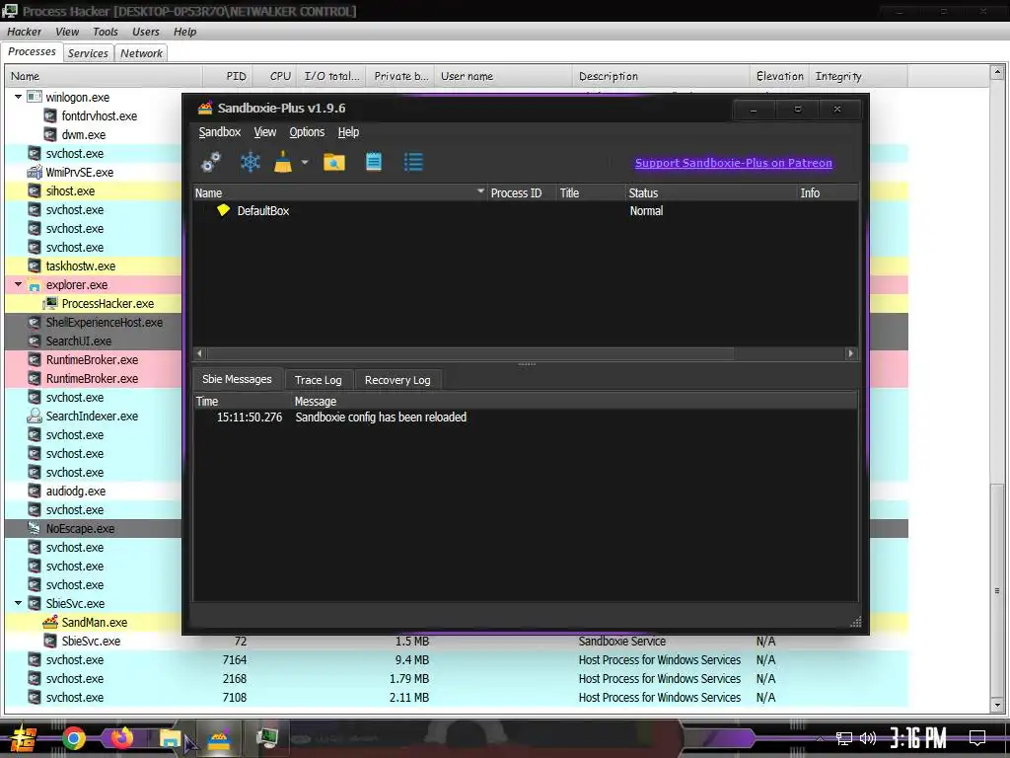Select the 'Sandboxie config has been reloaded' message

(x=526, y=417)
